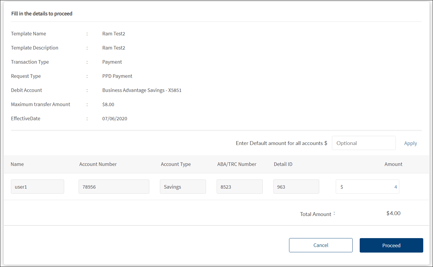Focus the optional default amount field
The height and width of the screenshot is (267, 433).
tap(364, 143)
